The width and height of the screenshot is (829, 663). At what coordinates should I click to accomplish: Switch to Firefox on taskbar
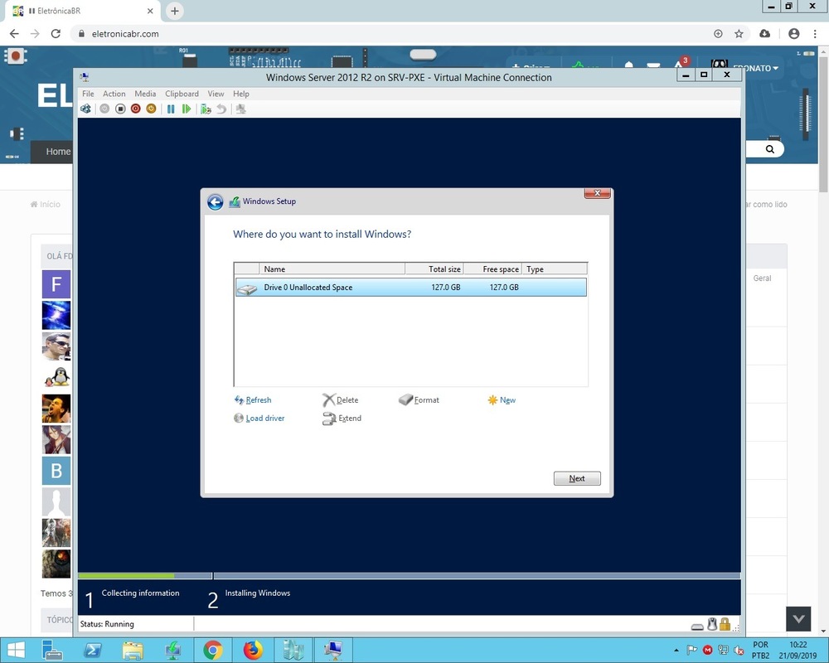(253, 651)
